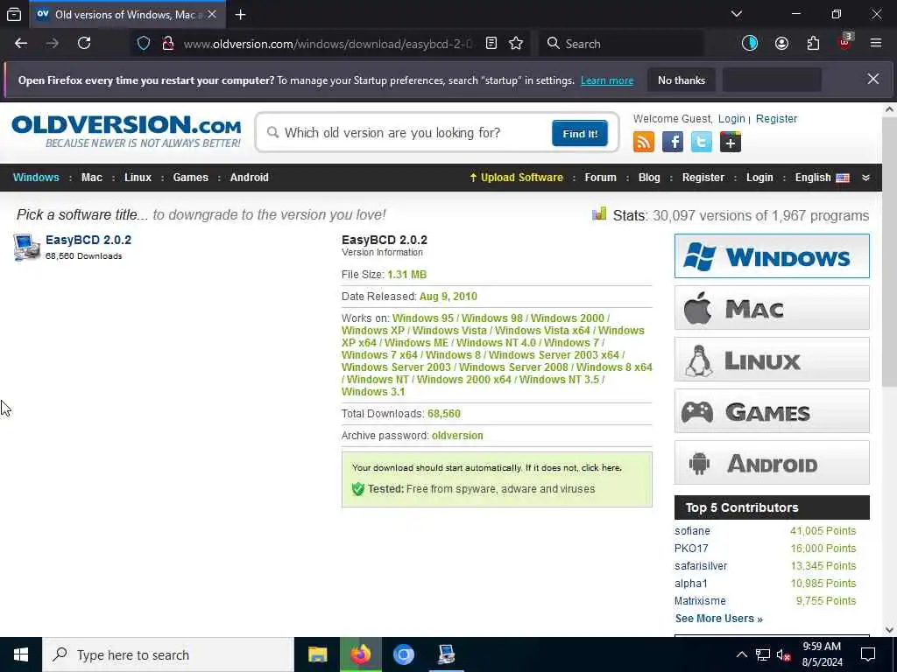This screenshot has height=672, width=897.
Task: Open the recent browsing view icon
Action: coord(14,14)
